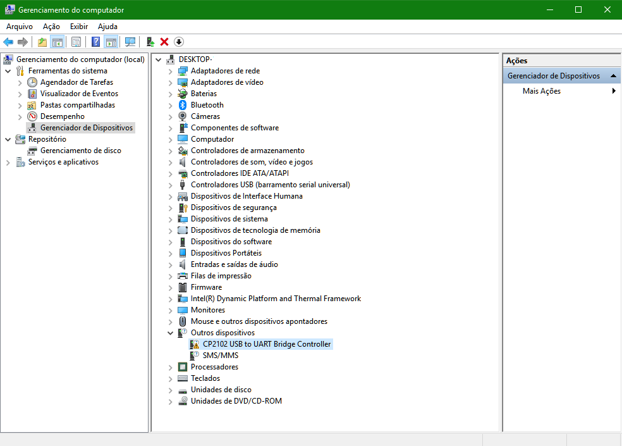The width and height of the screenshot is (622, 446).
Task: Select the Firmware chip icon
Action: click(x=183, y=287)
